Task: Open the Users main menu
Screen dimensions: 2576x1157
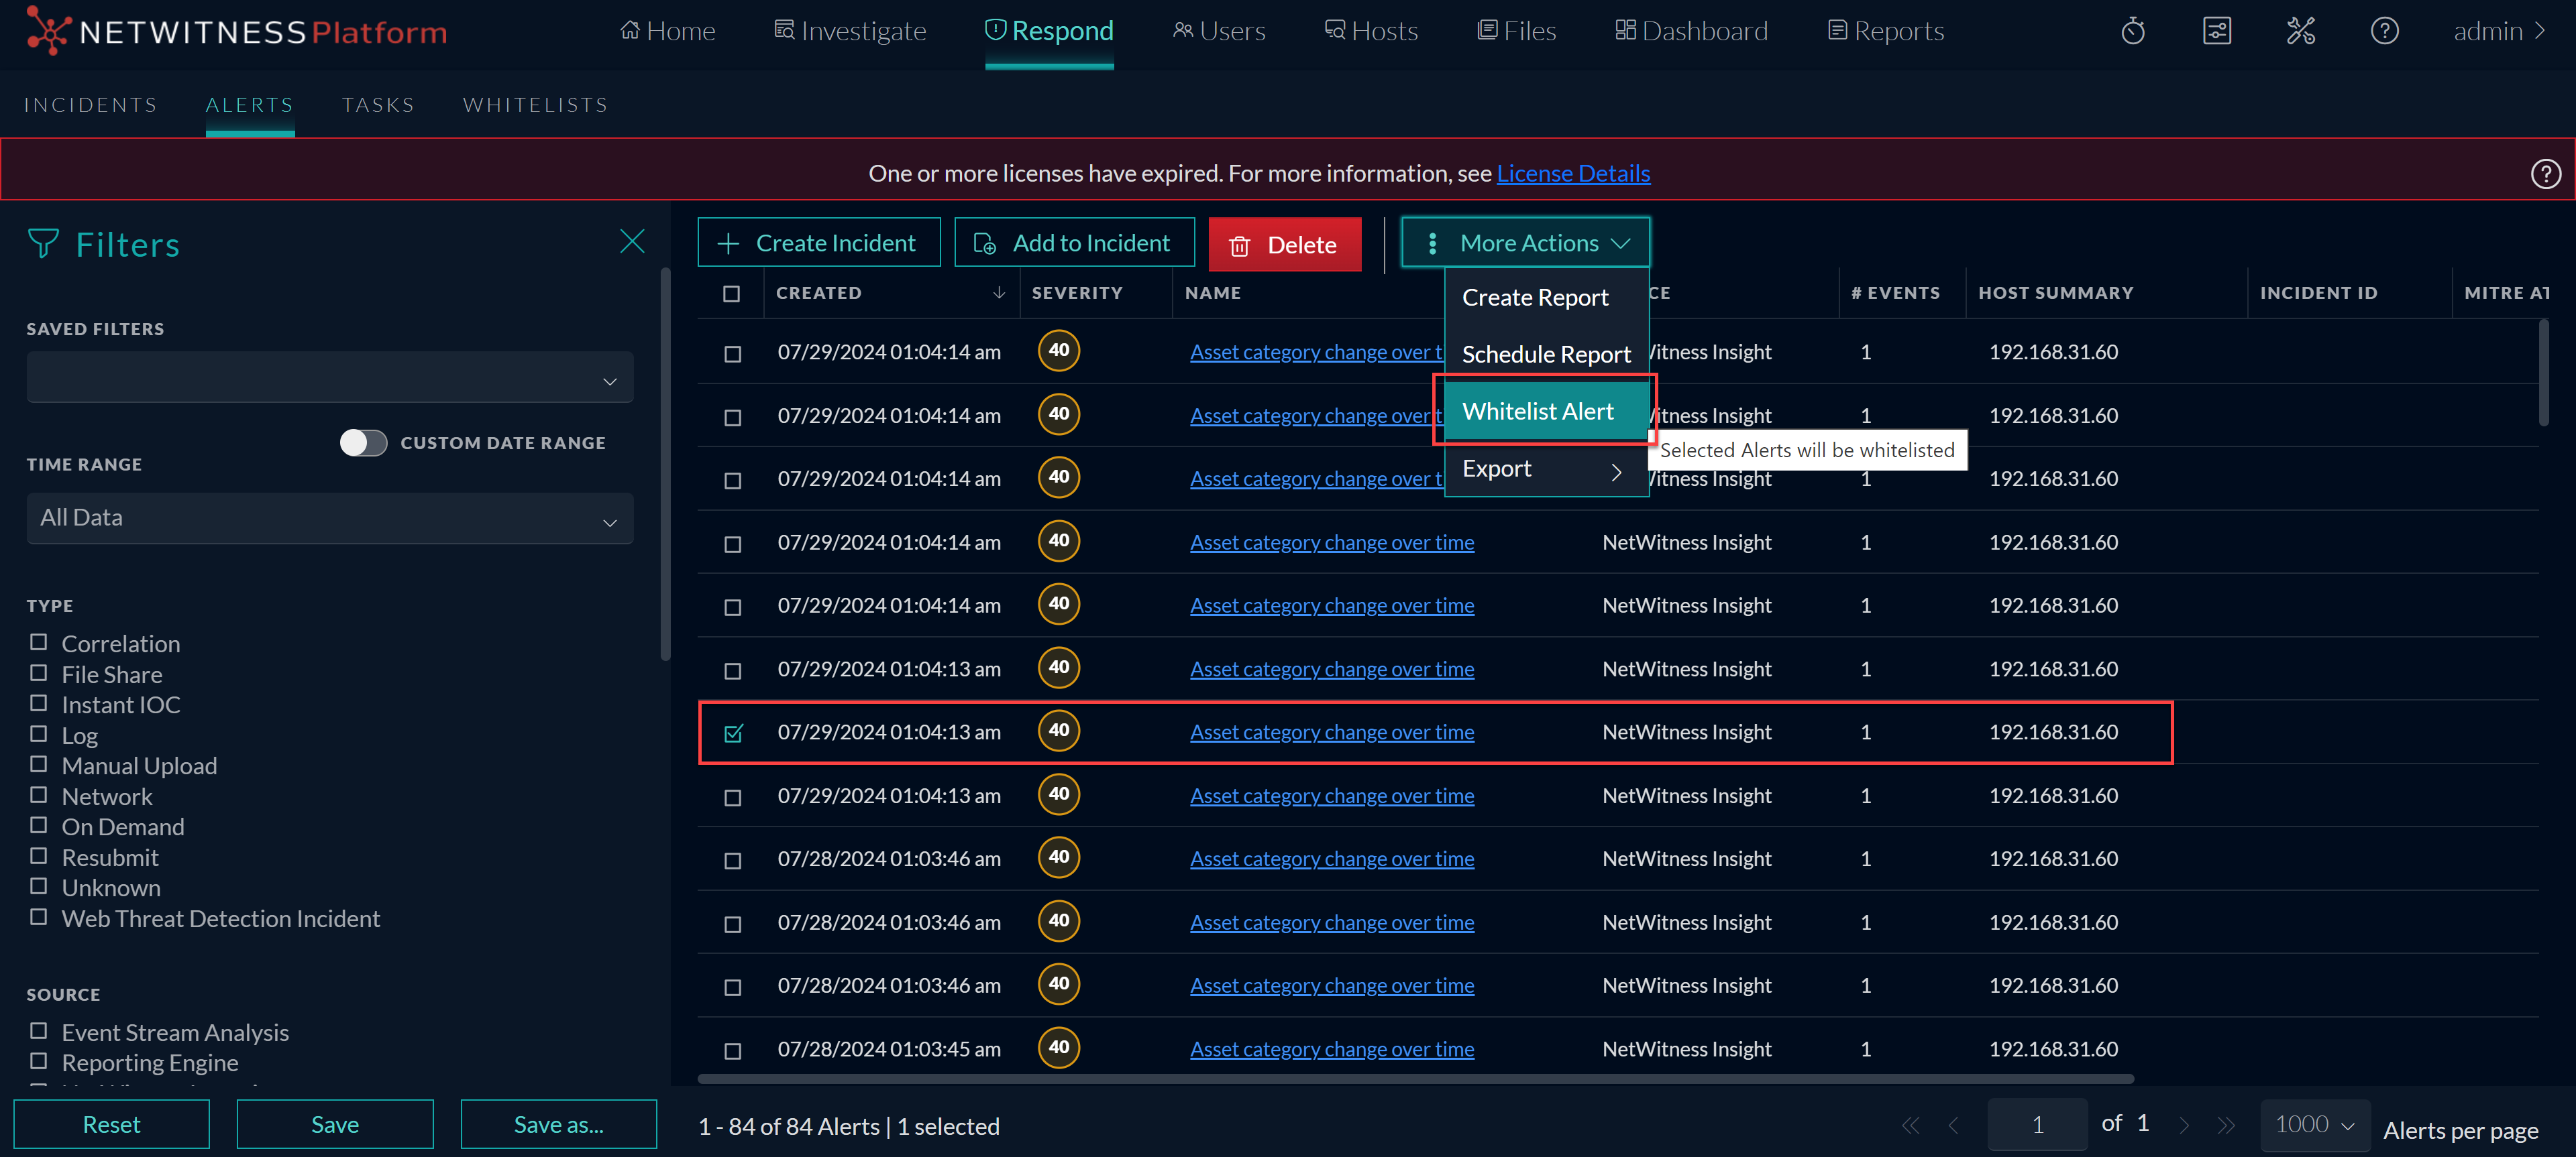Action: tap(1219, 31)
